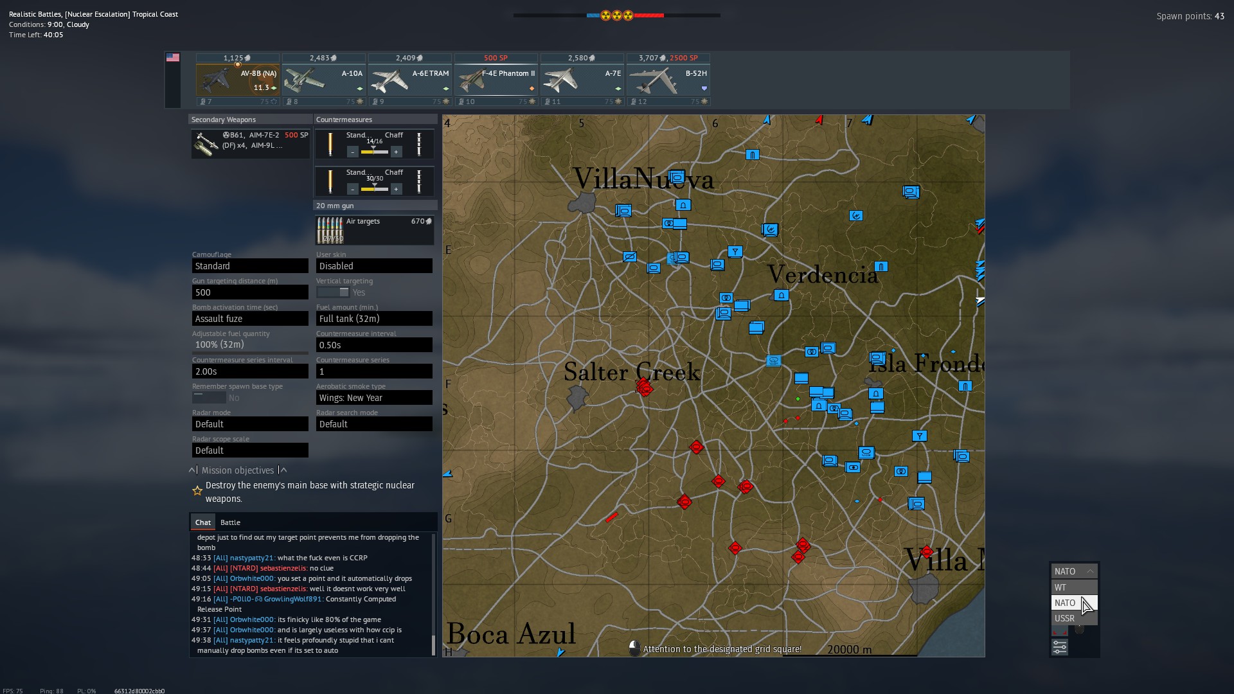Click the airfield icon near Verdencia
This screenshot has width=1234, height=694.
point(781,295)
